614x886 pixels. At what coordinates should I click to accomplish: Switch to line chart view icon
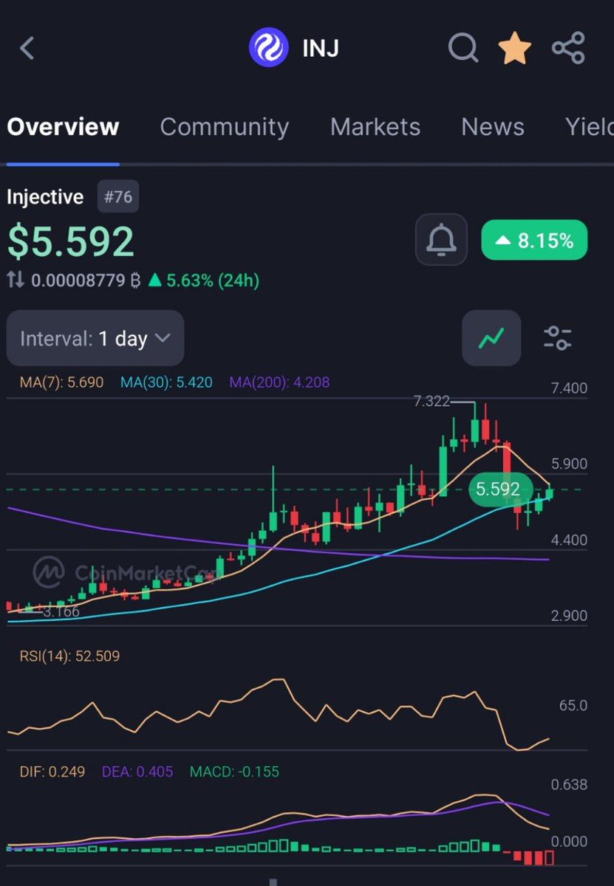coord(491,339)
